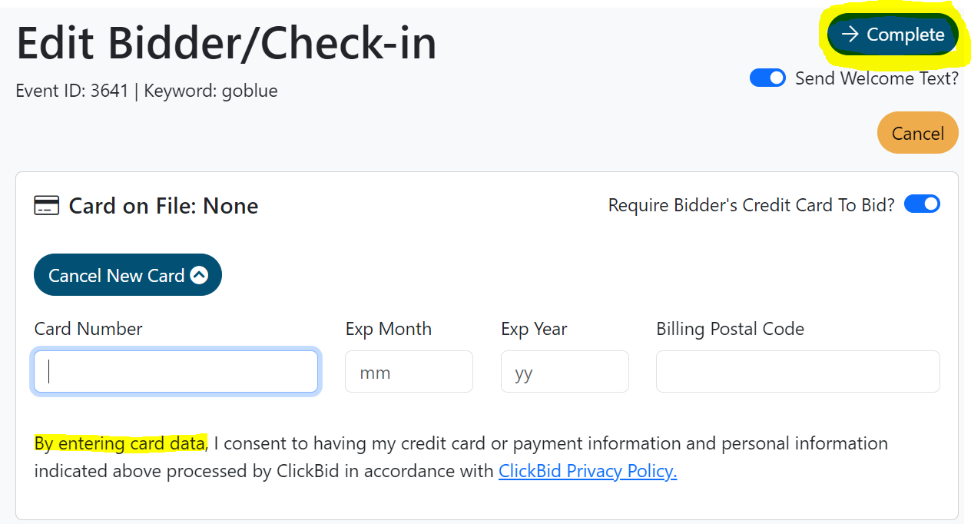The height and width of the screenshot is (524, 971).
Task: Click the arrow icon on the Complete button
Action: click(x=849, y=35)
